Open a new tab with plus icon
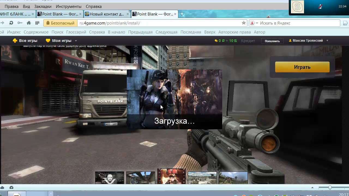349x196 pixels. click(182, 14)
